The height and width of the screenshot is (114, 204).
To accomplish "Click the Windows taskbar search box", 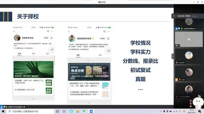I will pyautogui.click(x=29, y=111).
